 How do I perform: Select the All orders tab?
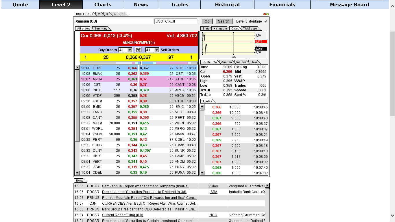coord(84,28)
